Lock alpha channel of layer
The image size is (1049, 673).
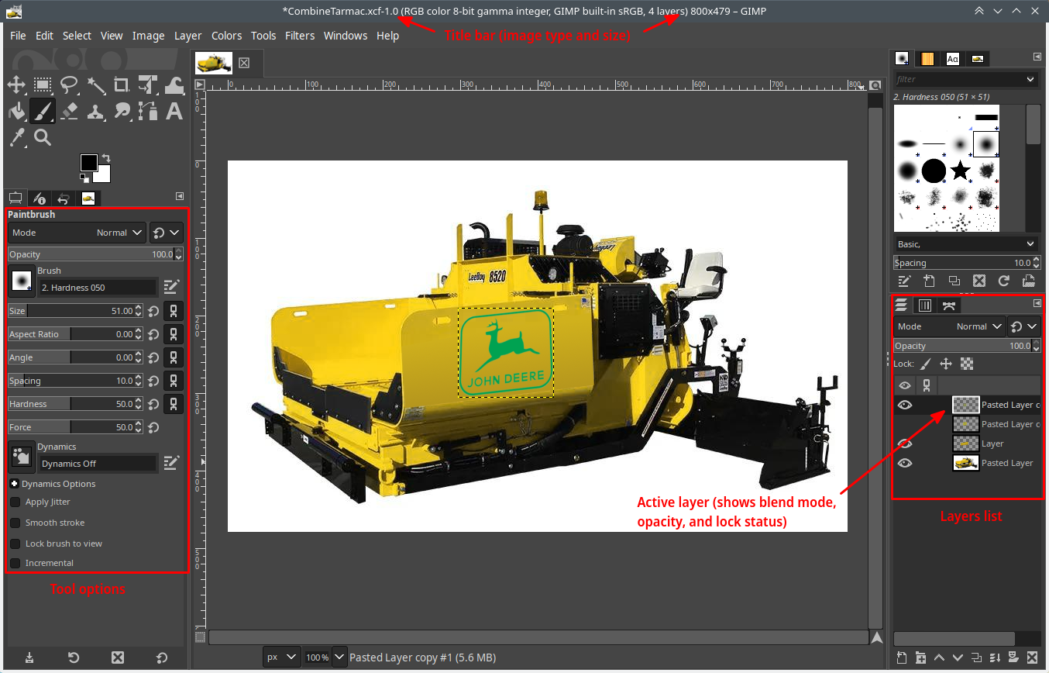[x=966, y=364]
